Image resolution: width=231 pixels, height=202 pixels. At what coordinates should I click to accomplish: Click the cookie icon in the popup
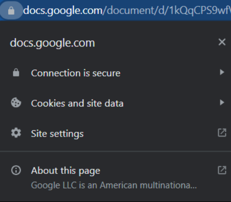pyautogui.click(x=16, y=103)
